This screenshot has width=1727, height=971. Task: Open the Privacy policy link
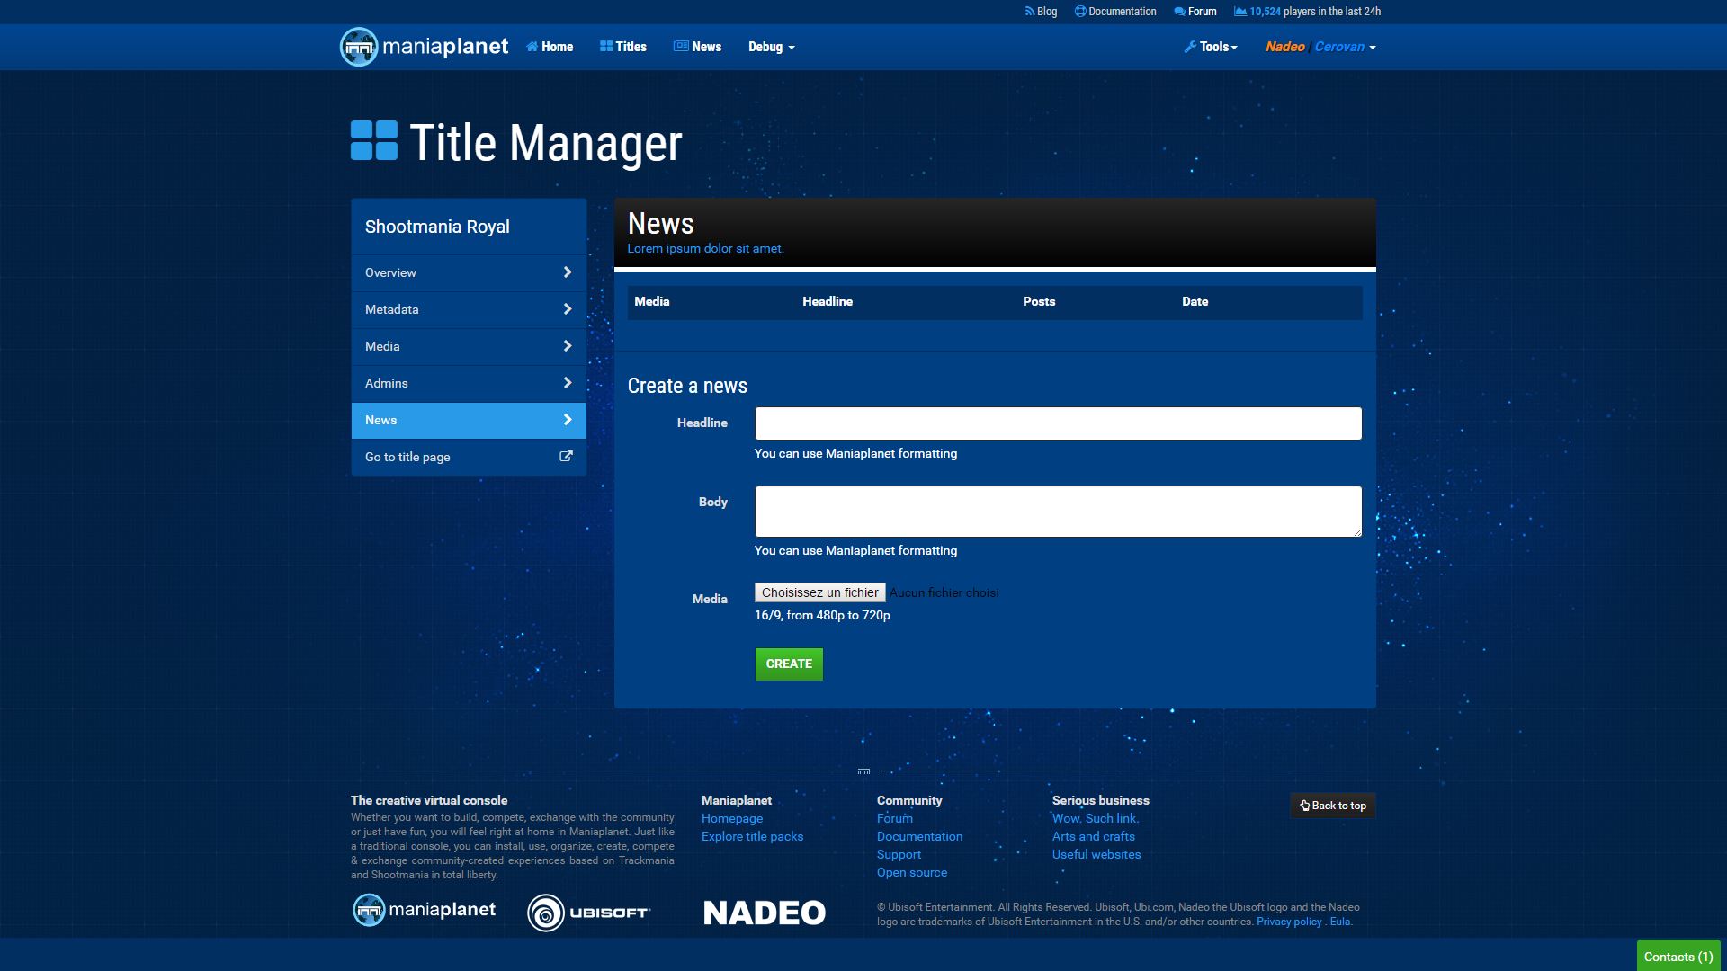[1289, 922]
